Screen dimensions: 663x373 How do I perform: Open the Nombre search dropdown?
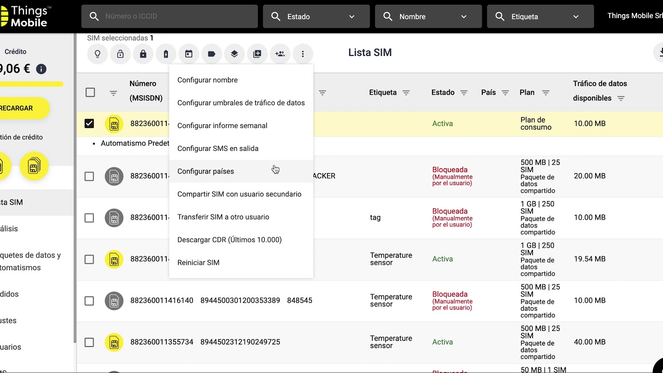click(428, 17)
